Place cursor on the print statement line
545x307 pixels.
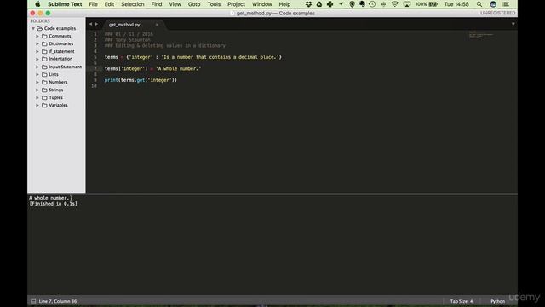(x=141, y=80)
